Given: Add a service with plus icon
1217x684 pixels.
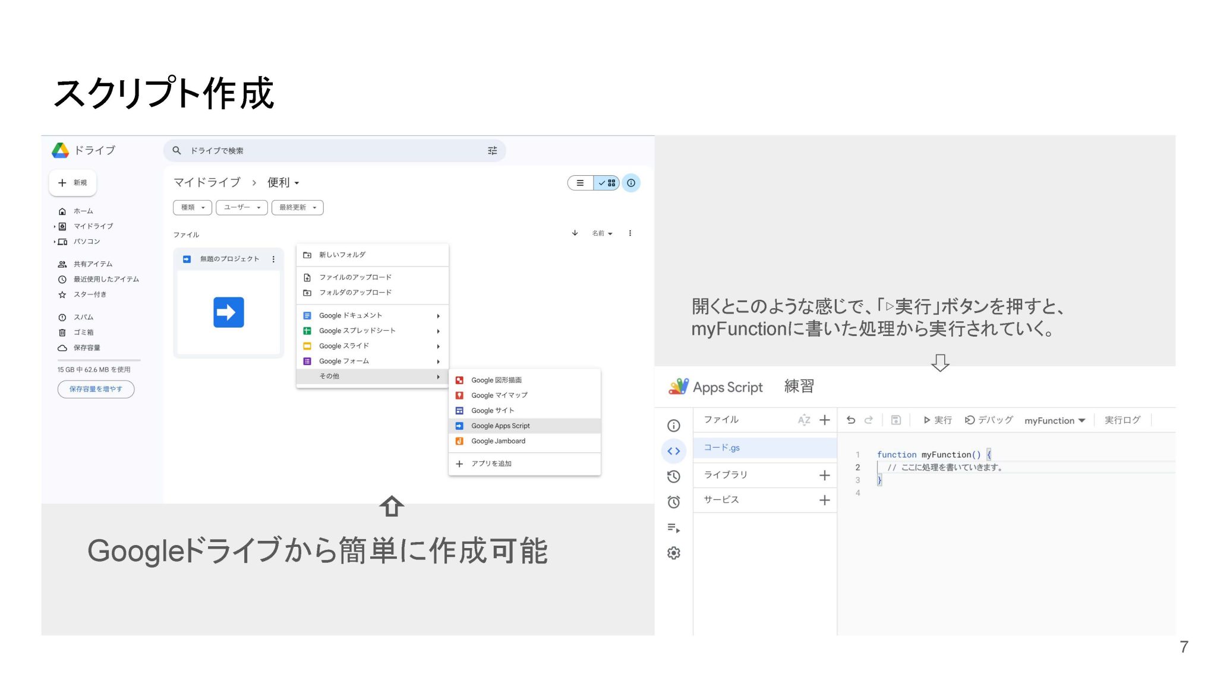Looking at the screenshot, I should (x=824, y=501).
